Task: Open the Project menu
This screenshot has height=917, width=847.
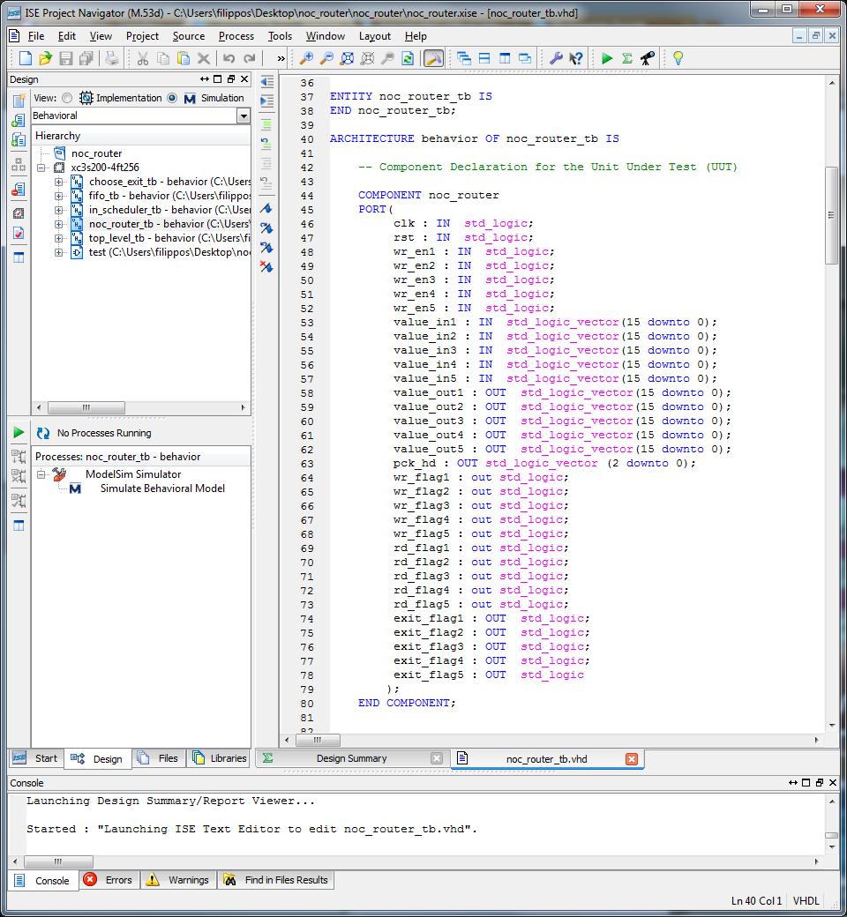Action: click(142, 36)
